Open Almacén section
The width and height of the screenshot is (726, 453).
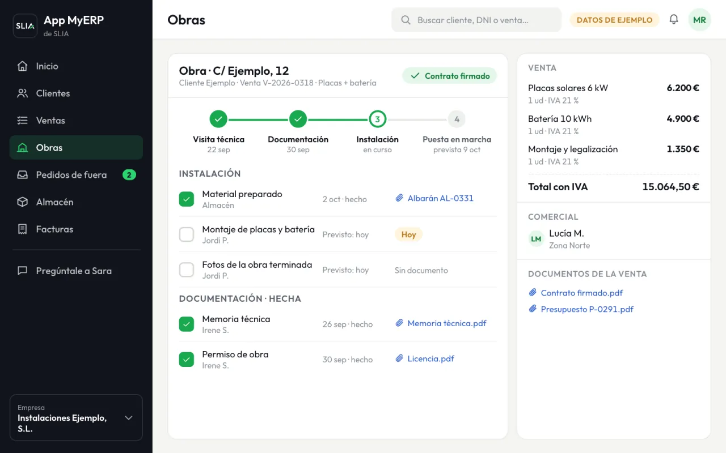click(x=76, y=202)
